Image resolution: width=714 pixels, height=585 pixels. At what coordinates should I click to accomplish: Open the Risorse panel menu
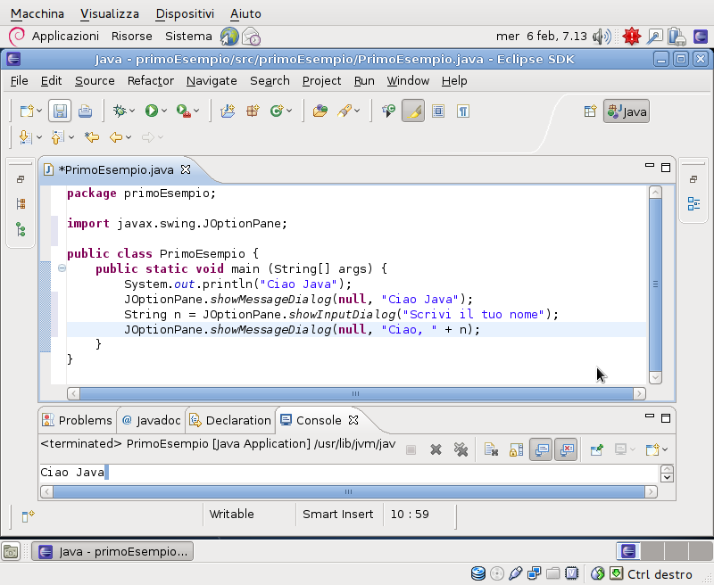pyautogui.click(x=131, y=37)
